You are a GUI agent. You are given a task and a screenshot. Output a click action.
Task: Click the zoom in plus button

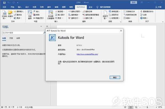(156, 107)
